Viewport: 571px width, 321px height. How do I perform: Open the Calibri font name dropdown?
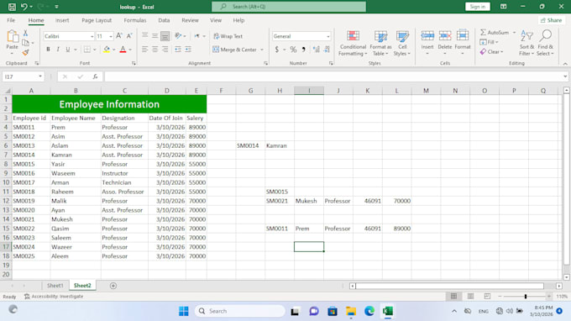coord(92,36)
